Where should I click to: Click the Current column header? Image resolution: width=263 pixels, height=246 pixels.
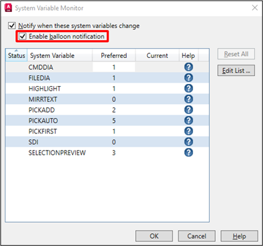(157, 55)
